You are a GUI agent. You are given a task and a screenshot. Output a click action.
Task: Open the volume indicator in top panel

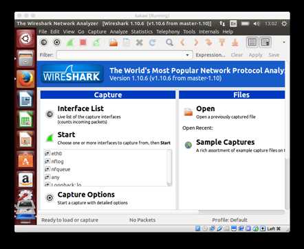coord(256,23)
